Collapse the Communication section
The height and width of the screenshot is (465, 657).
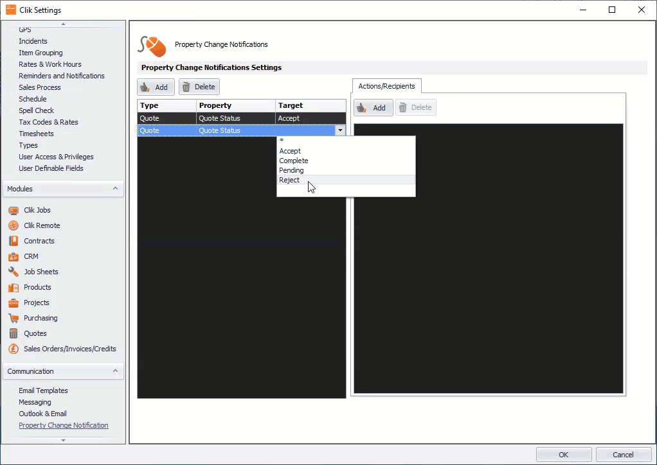coord(115,371)
